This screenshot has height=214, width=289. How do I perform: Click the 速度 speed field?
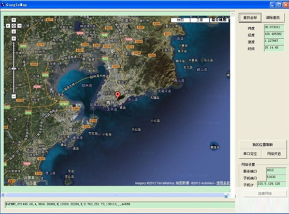274,41
